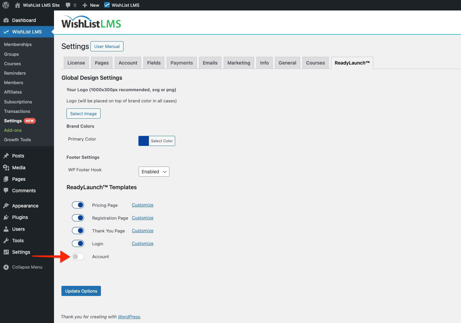The image size is (461, 323).
Task: Turn off the Login template toggle
Action: tap(78, 243)
